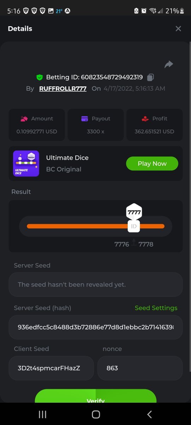Tap the unrevealed Server Seed field

(x=95, y=284)
